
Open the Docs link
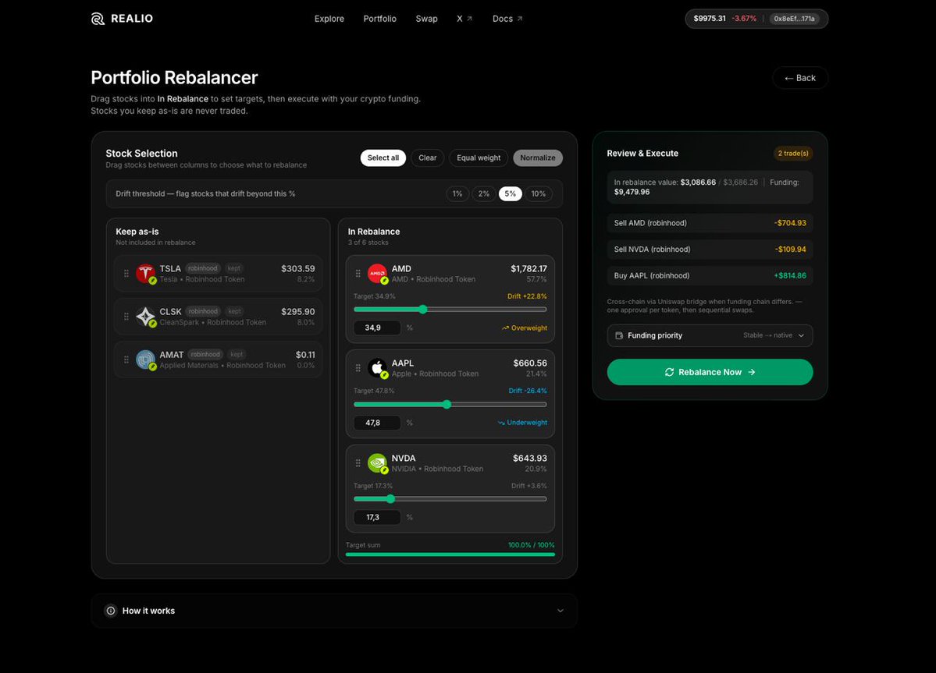507,19
